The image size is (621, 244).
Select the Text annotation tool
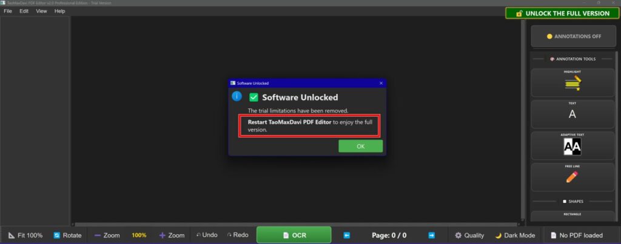(x=572, y=113)
